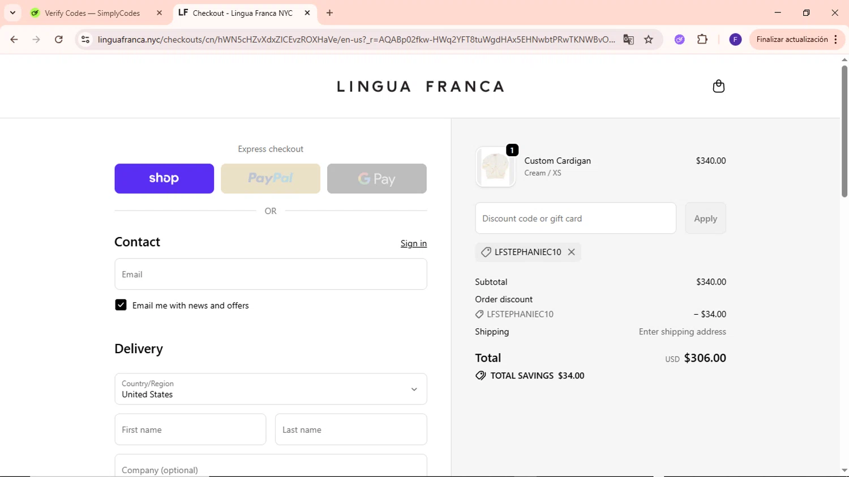Viewport: 849px width, 477px height.
Task: Click the browser back arrow
Action: [x=14, y=40]
